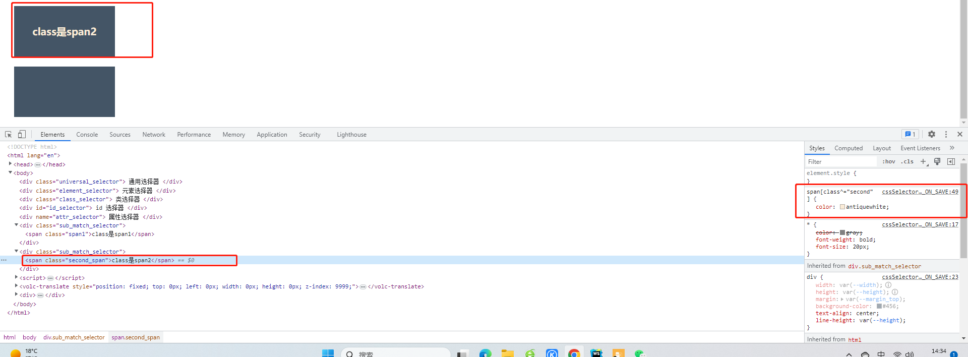Open cssSelector source link at line 17

pyautogui.click(x=920, y=224)
